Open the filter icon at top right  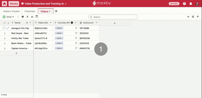point(198,17)
